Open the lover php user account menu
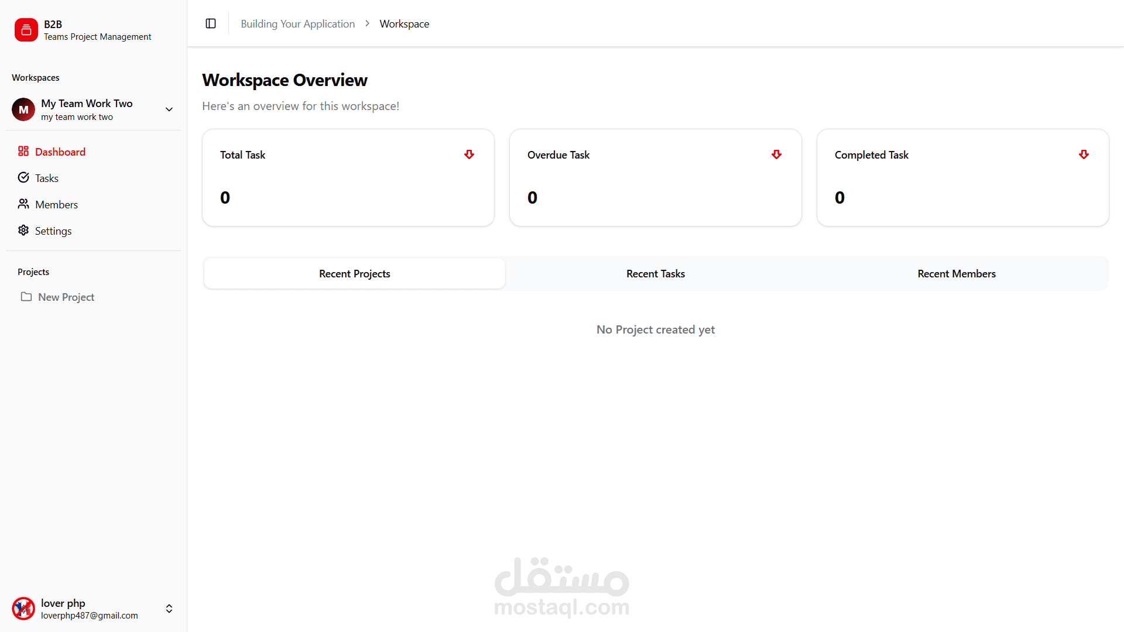The width and height of the screenshot is (1124, 632). tap(169, 609)
